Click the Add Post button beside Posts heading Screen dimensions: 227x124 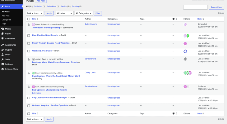pyautogui.click(x=41, y=1)
